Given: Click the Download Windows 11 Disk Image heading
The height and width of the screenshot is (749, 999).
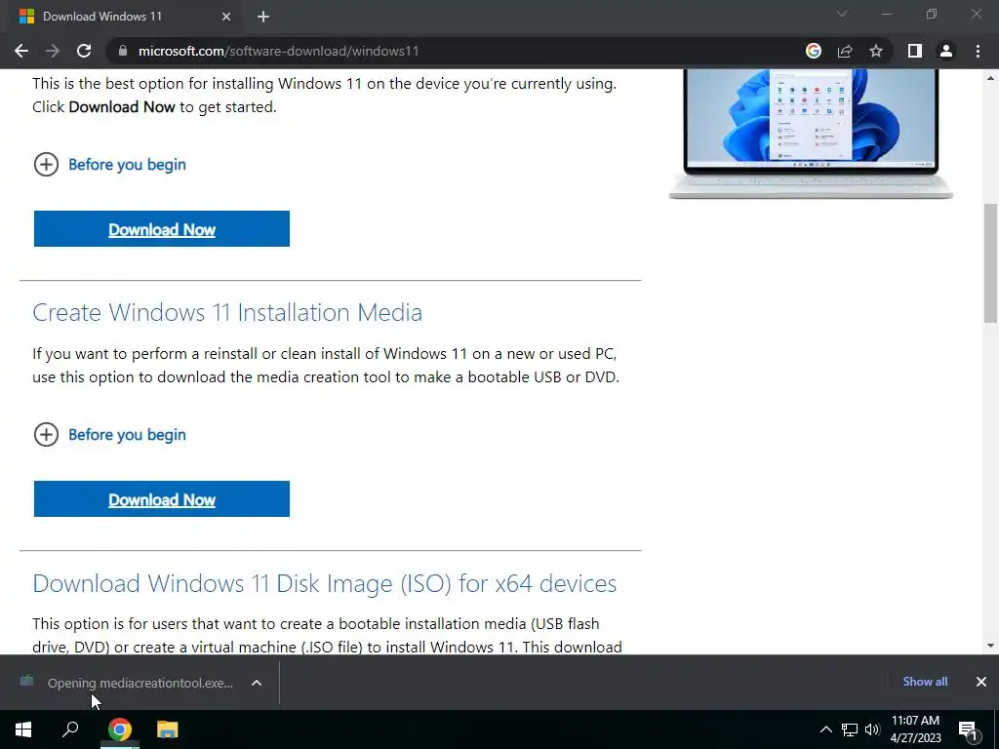Looking at the screenshot, I should [324, 583].
